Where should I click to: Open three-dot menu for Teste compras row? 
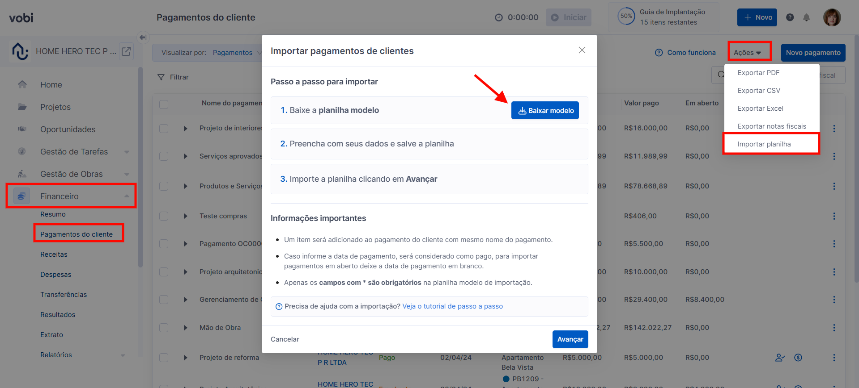coord(834,216)
